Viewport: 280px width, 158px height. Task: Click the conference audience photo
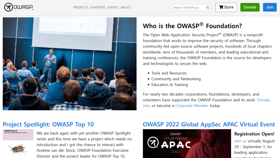tap(70, 64)
